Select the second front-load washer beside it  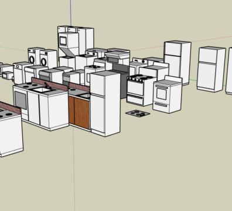tap(48, 59)
